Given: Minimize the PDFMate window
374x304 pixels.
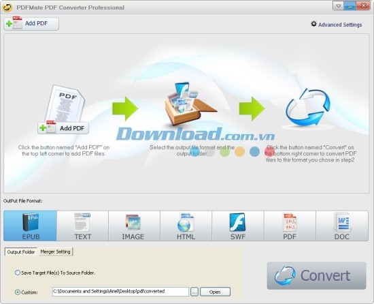Looking at the screenshot, I should pos(350,6).
